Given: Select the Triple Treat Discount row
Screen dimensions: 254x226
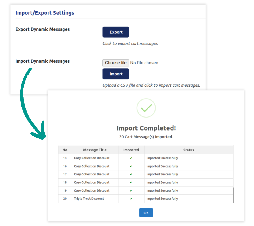Looking at the screenshot, I should (x=89, y=199).
